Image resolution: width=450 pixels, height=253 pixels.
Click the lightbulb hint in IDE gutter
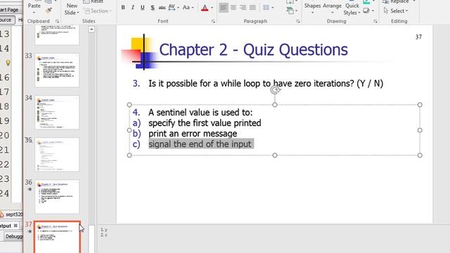click(x=8, y=63)
